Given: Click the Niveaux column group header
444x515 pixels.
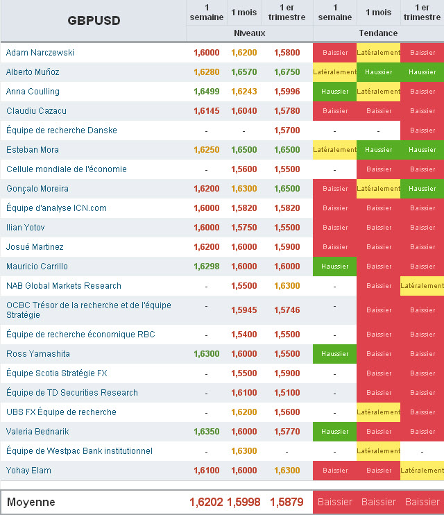Looking at the screenshot, I should (x=250, y=33).
